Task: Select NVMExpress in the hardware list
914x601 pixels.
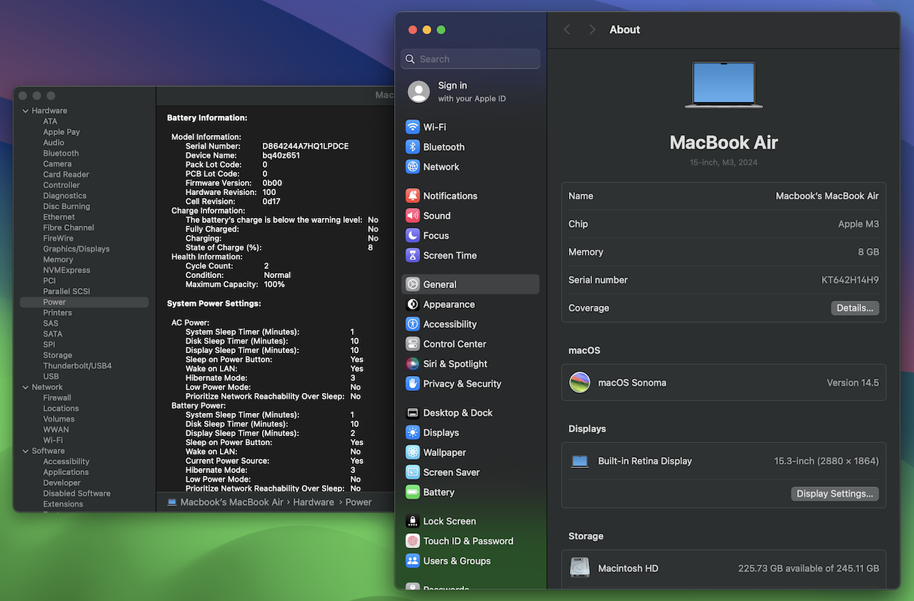Action: 66,270
